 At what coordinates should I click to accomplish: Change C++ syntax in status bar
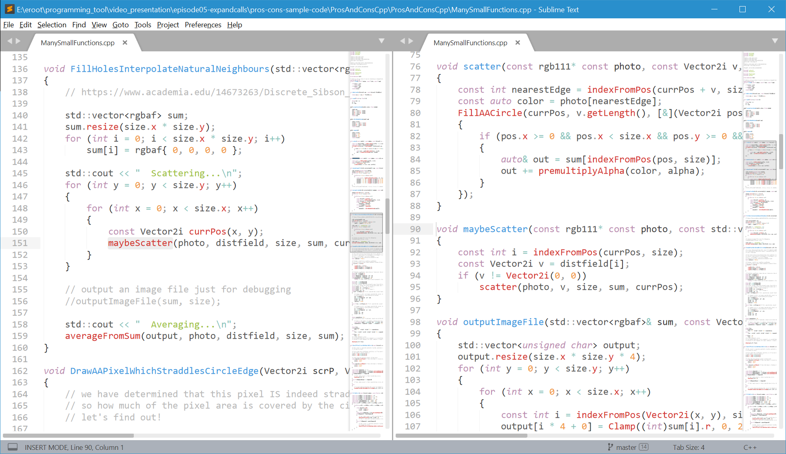click(750, 447)
